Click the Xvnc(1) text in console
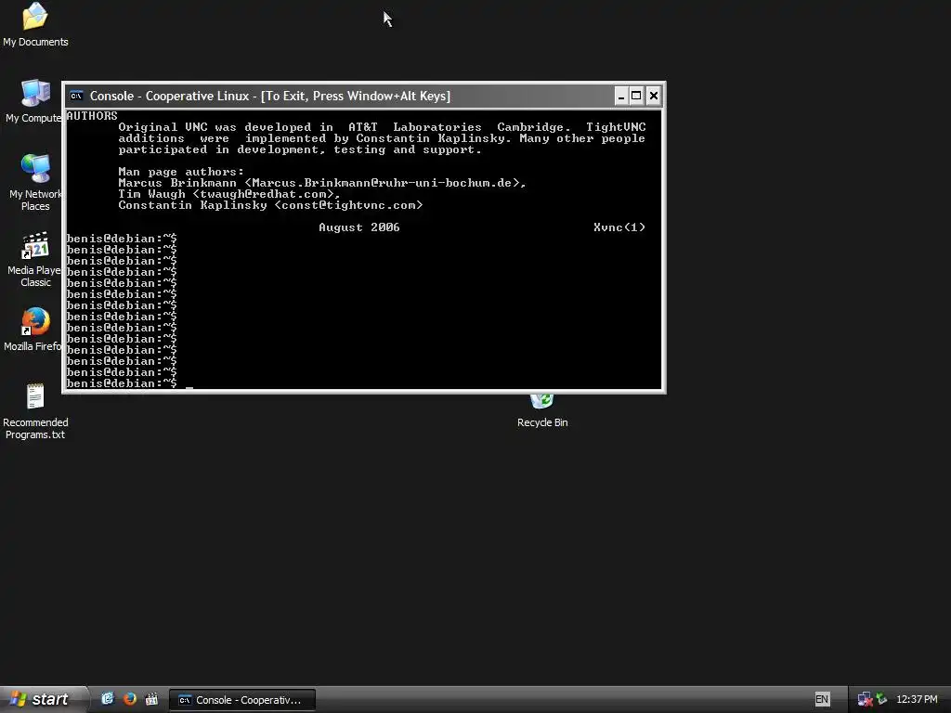 (x=619, y=227)
